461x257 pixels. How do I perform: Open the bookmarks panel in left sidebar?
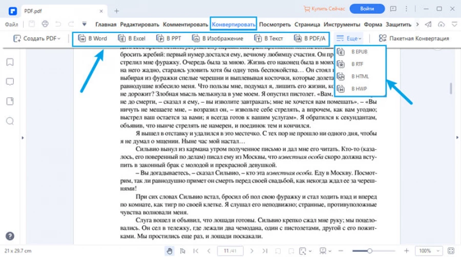point(10,62)
